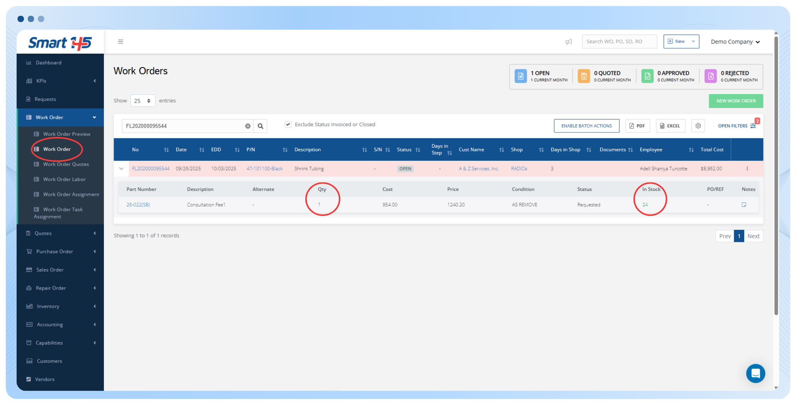Click the hamburger menu icon
The image size is (796, 405).
click(121, 42)
